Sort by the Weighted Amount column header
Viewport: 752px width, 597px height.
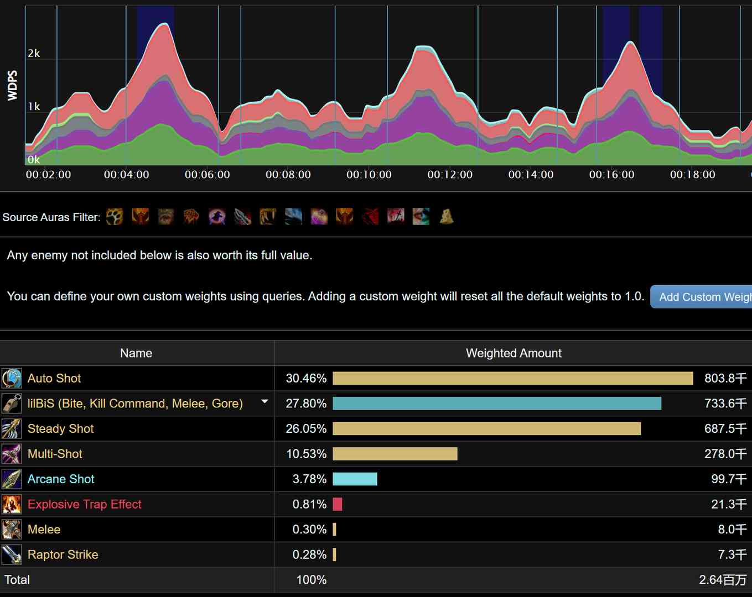[514, 353]
